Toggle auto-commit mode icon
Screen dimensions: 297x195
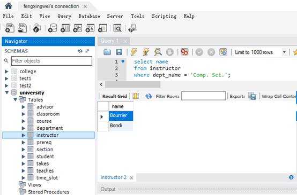pos(223,52)
